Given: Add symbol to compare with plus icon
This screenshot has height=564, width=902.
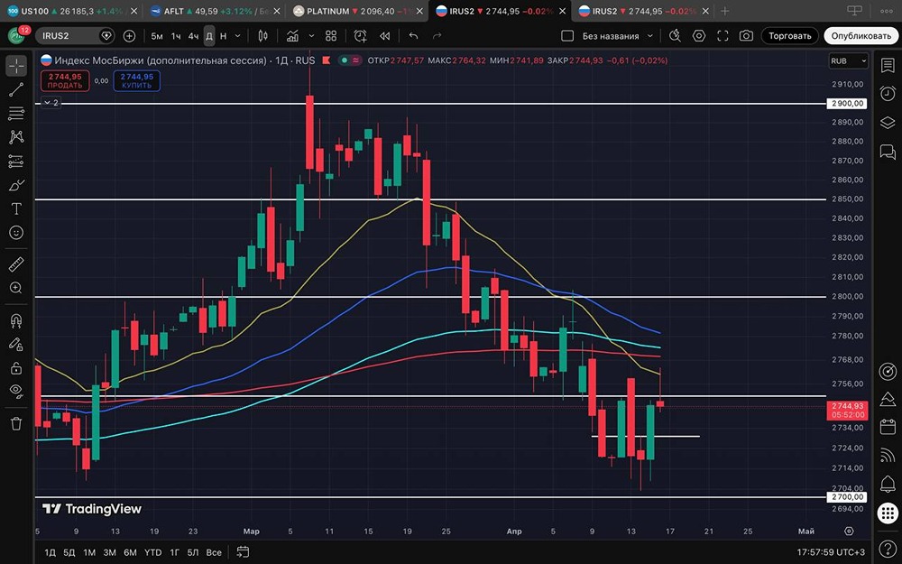Looking at the screenshot, I should [129, 36].
